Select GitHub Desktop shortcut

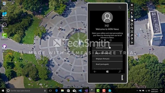tap(4, 48)
